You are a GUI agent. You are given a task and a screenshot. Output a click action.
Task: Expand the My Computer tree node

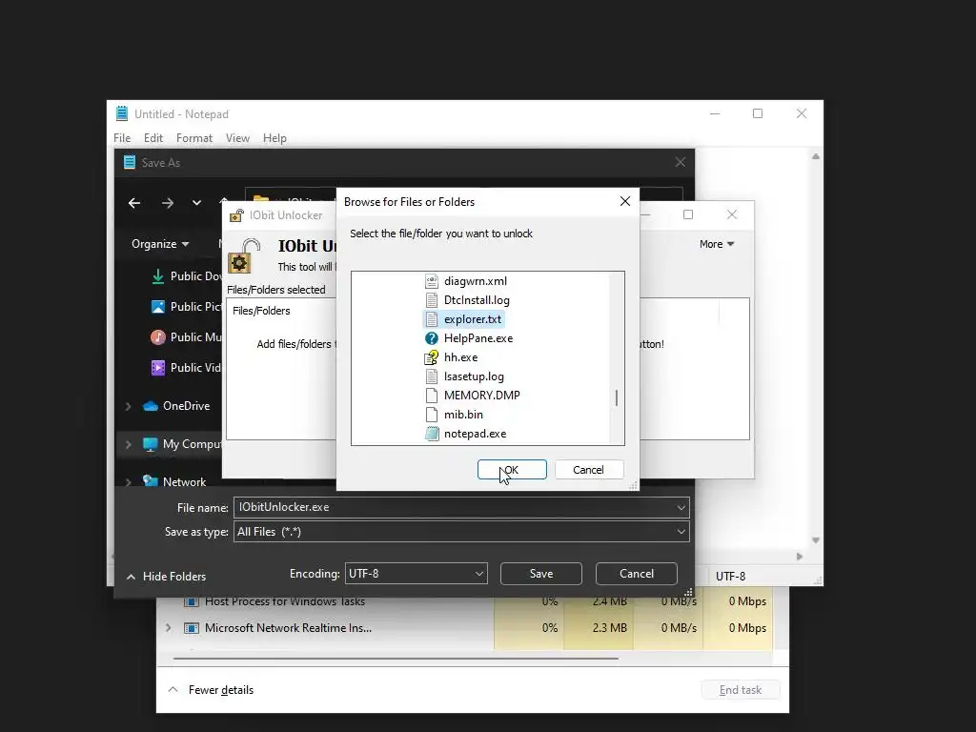tap(129, 444)
